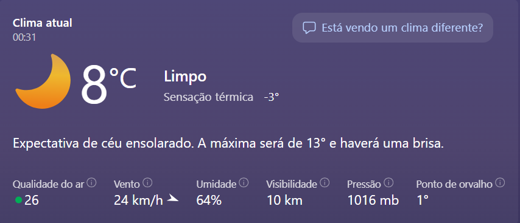
Task: Click the green air quality indicator dot
Action: click(x=18, y=200)
